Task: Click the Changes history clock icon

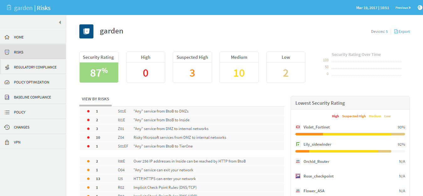Action: (x=7, y=127)
